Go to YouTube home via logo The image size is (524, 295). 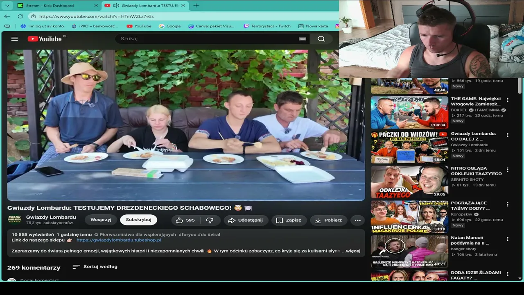point(45,39)
